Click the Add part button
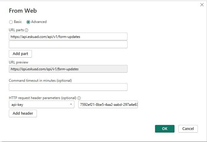The height and width of the screenshot is (142, 207). tap(20, 54)
